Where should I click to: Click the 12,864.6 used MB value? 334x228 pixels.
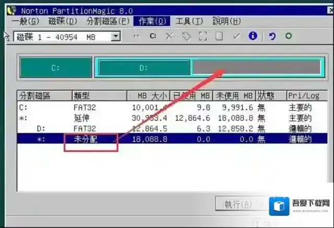point(193,118)
